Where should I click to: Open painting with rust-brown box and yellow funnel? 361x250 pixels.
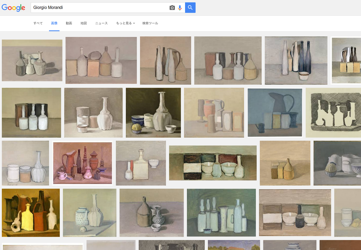coord(228,60)
